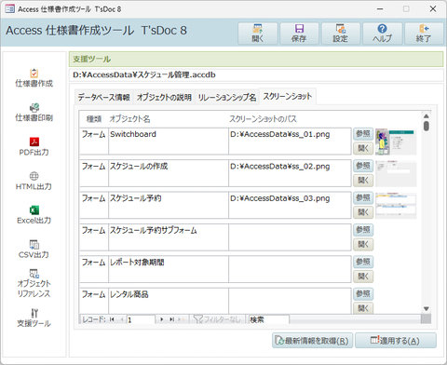
Task: Click path field D:¥AccessData¥ss_01.png
Action: [290, 142]
